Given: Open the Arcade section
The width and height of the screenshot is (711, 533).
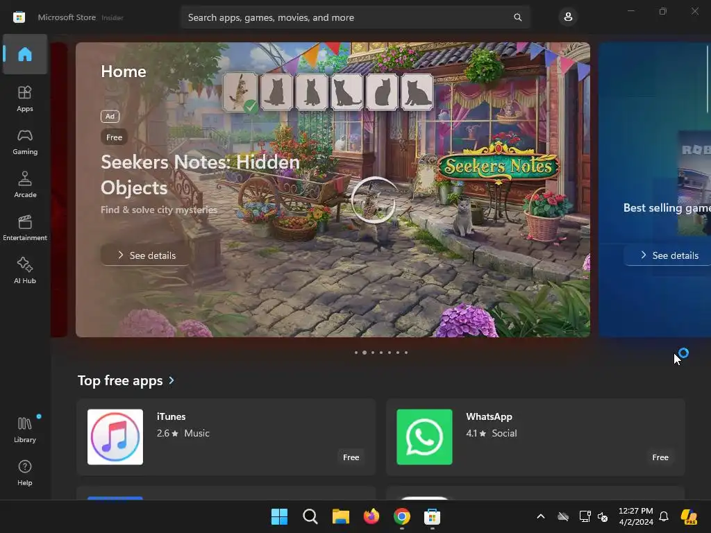Looking at the screenshot, I should pos(25,185).
